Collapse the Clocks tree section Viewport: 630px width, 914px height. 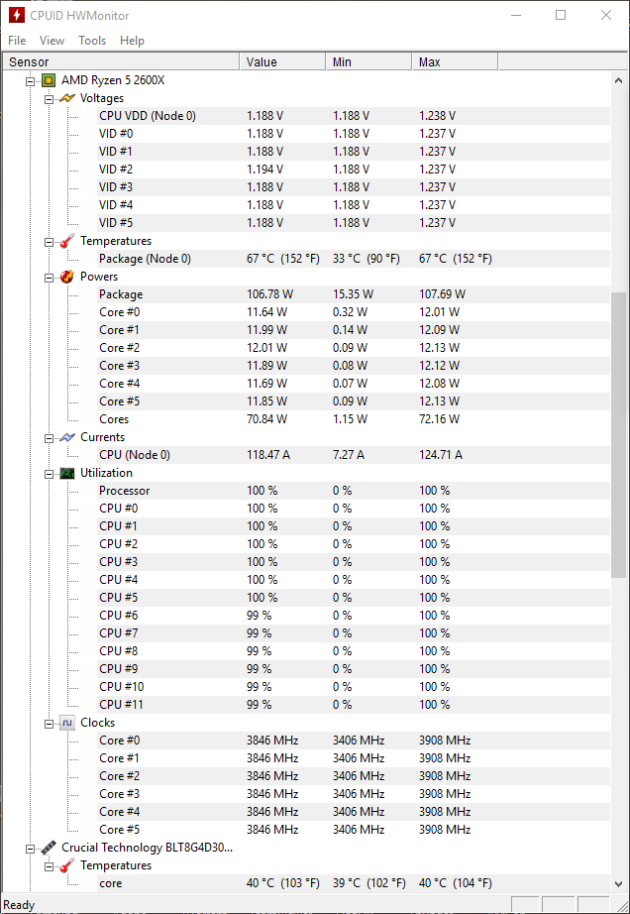(49, 723)
